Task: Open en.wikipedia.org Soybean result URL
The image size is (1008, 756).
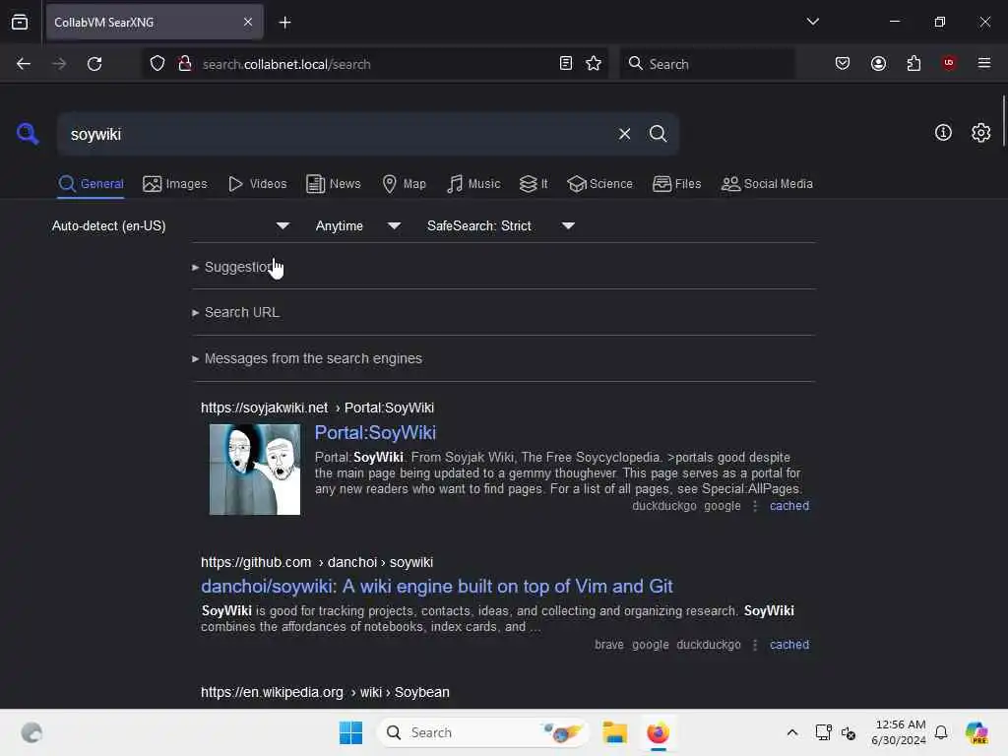Action: click(x=325, y=692)
